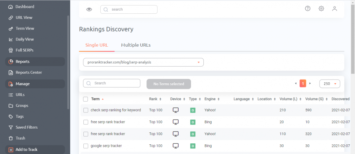Viewport: 355px width, 154px height.
Task: Open the help question mark icon
Action: tap(307, 9)
